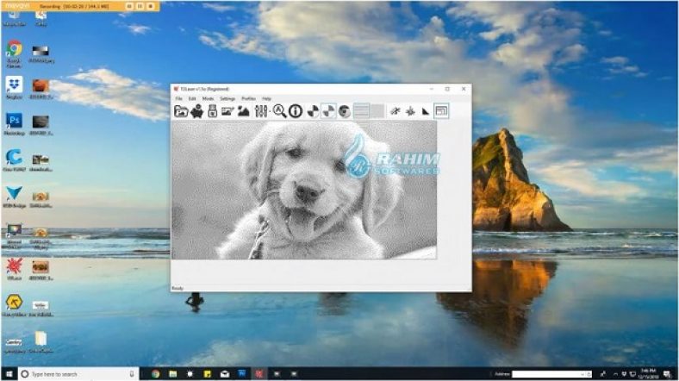
Task: Open the Profiles menu
Action: (x=248, y=99)
